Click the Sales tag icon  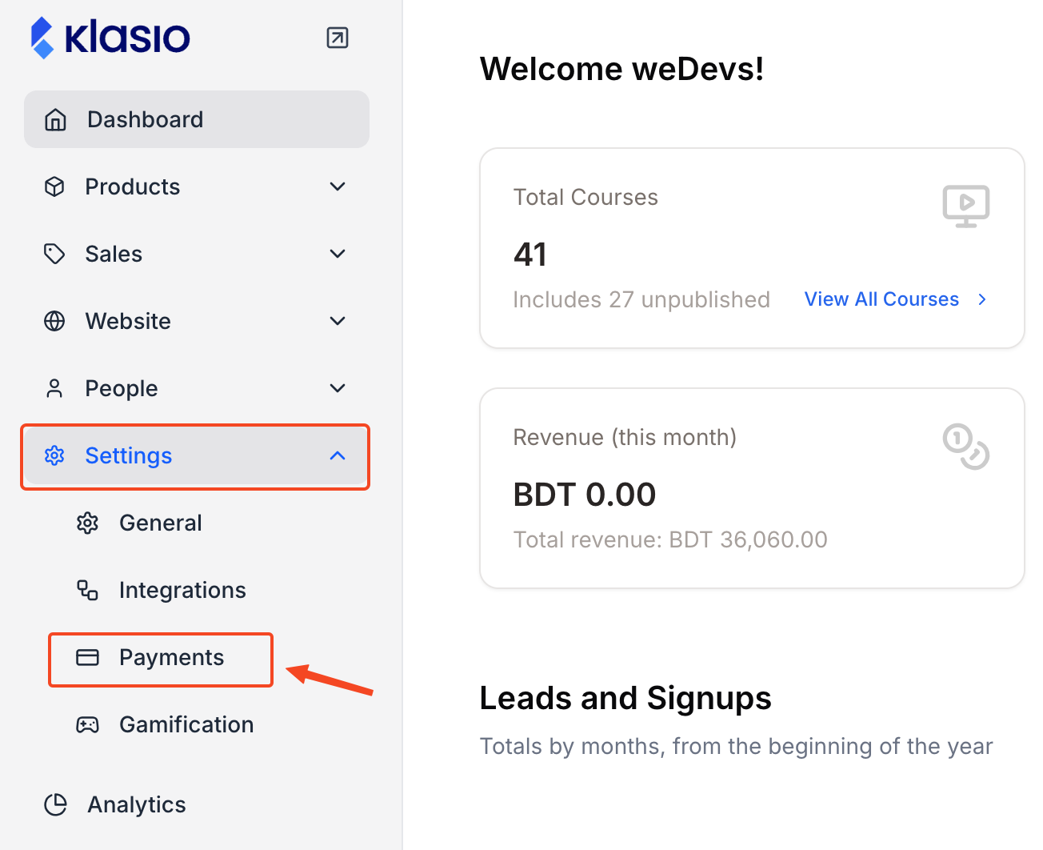coord(54,254)
